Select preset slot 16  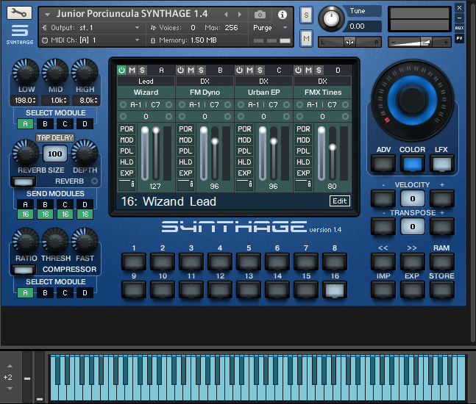(x=335, y=289)
